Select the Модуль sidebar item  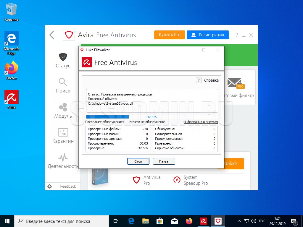click(63, 111)
